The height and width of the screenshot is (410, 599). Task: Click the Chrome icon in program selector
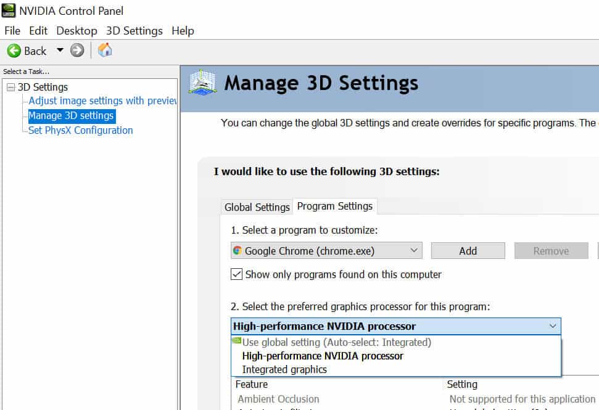pos(238,251)
